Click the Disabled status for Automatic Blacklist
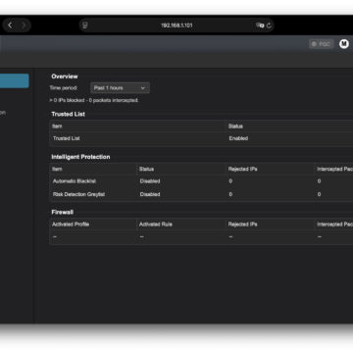The height and width of the screenshot is (353, 353). click(x=150, y=181)
